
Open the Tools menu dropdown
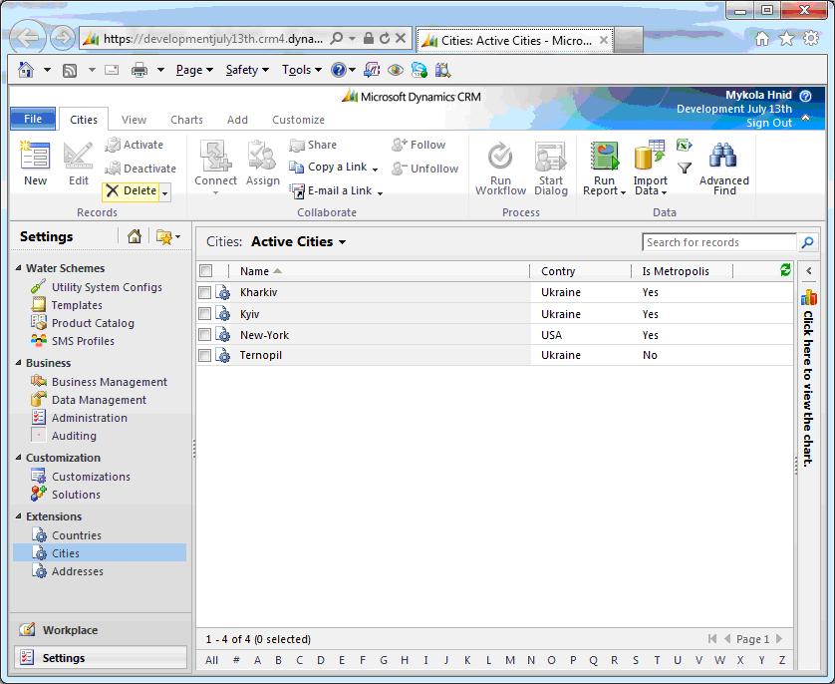coord(302,70)
